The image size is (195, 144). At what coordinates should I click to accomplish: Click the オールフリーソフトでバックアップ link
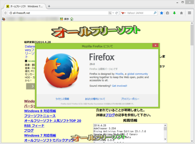click(49, 140)
